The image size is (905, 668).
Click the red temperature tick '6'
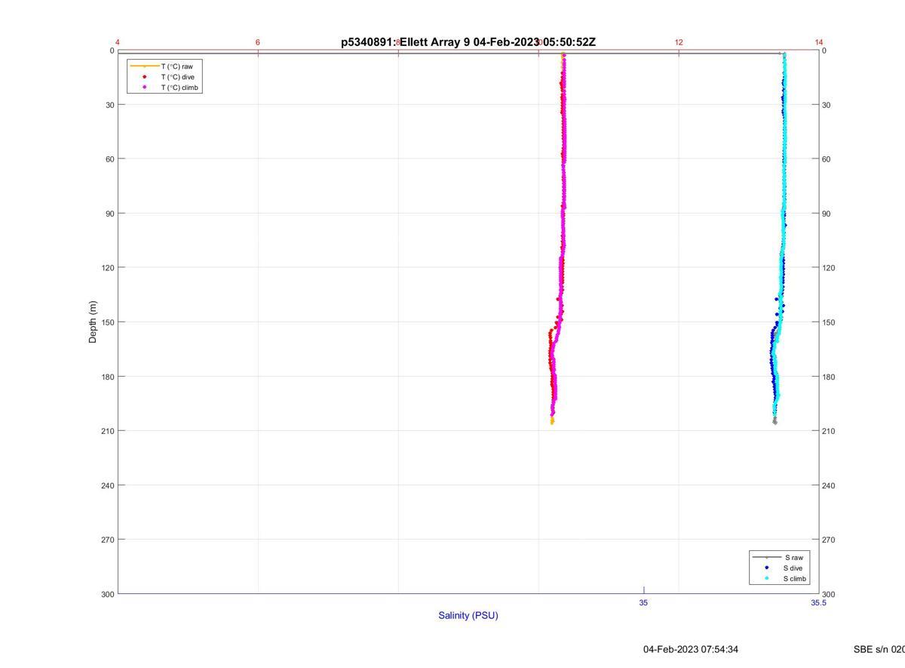tap(258, 42)
